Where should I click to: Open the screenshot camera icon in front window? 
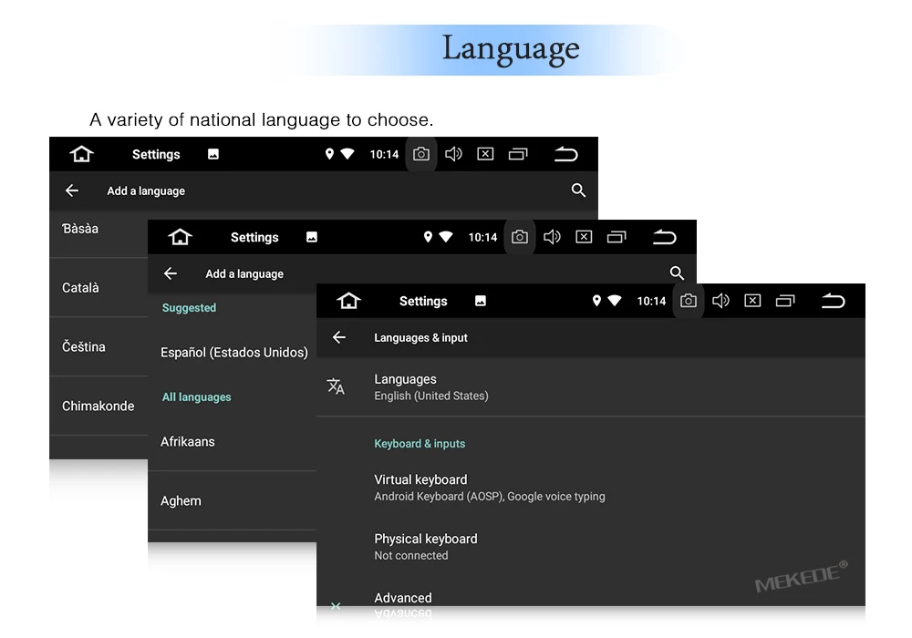coord(688,301)
